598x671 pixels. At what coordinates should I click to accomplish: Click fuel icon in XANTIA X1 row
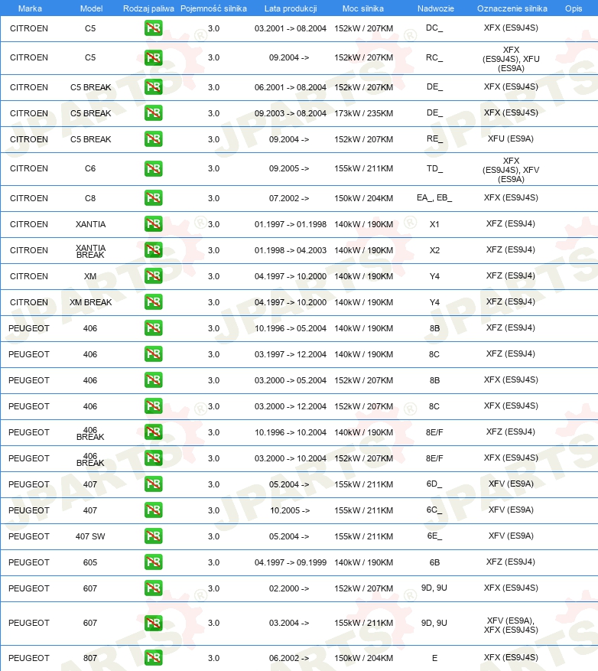(153, 224)
